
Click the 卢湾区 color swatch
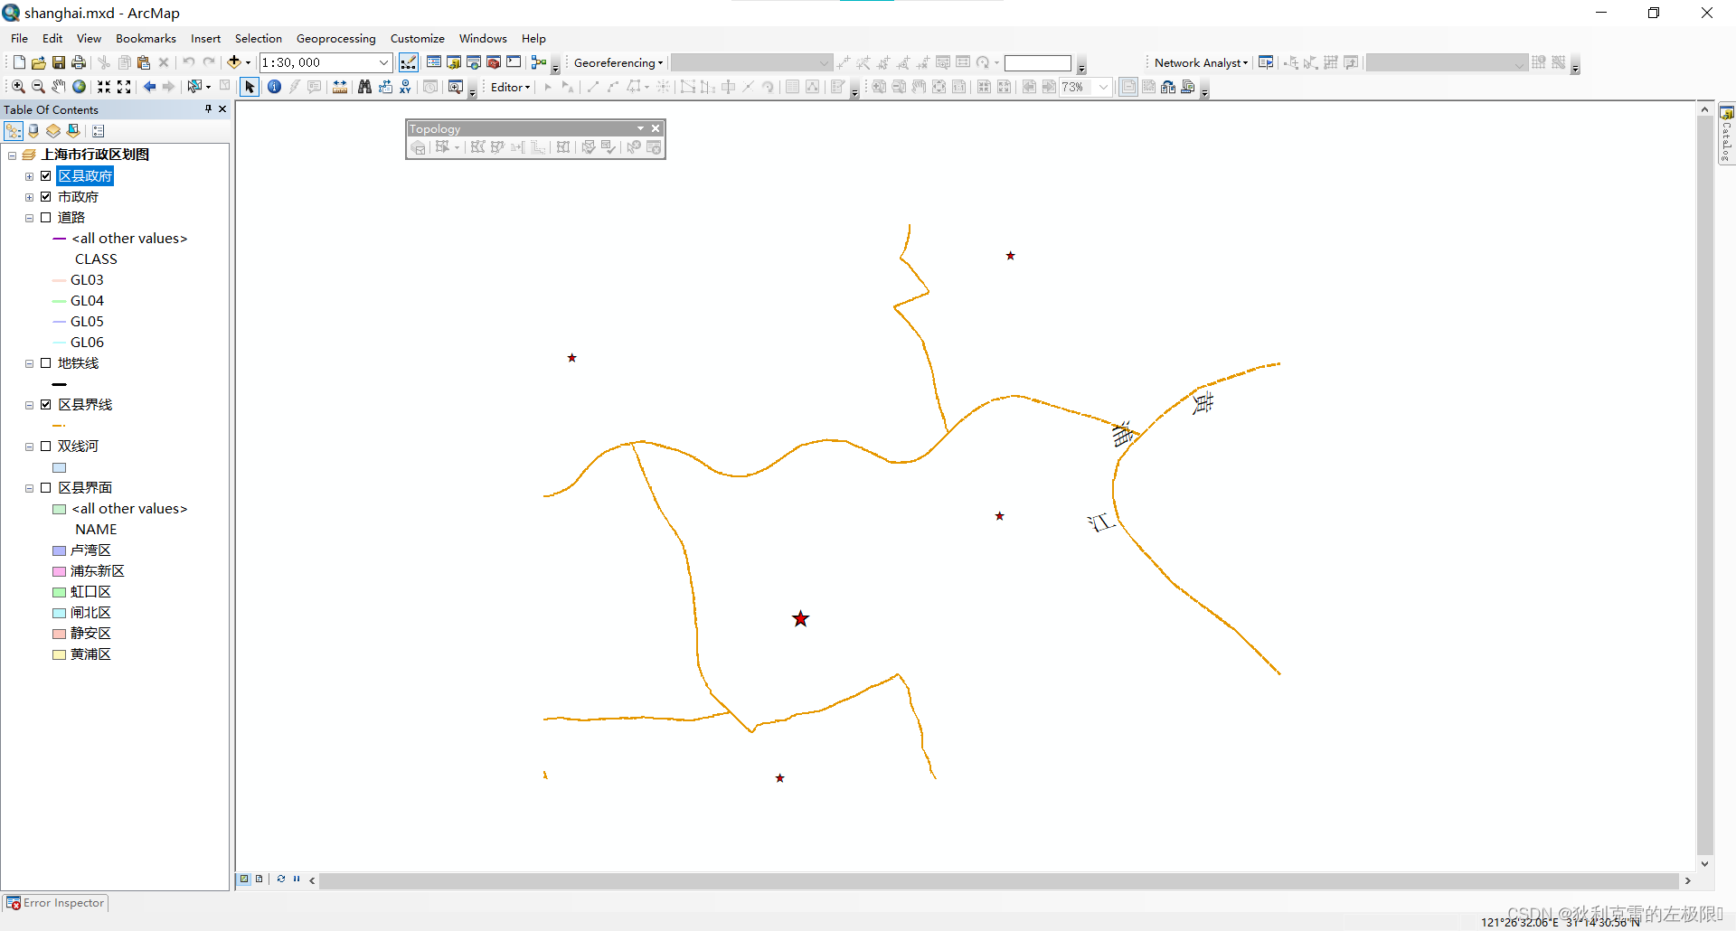tap(59, 550)
